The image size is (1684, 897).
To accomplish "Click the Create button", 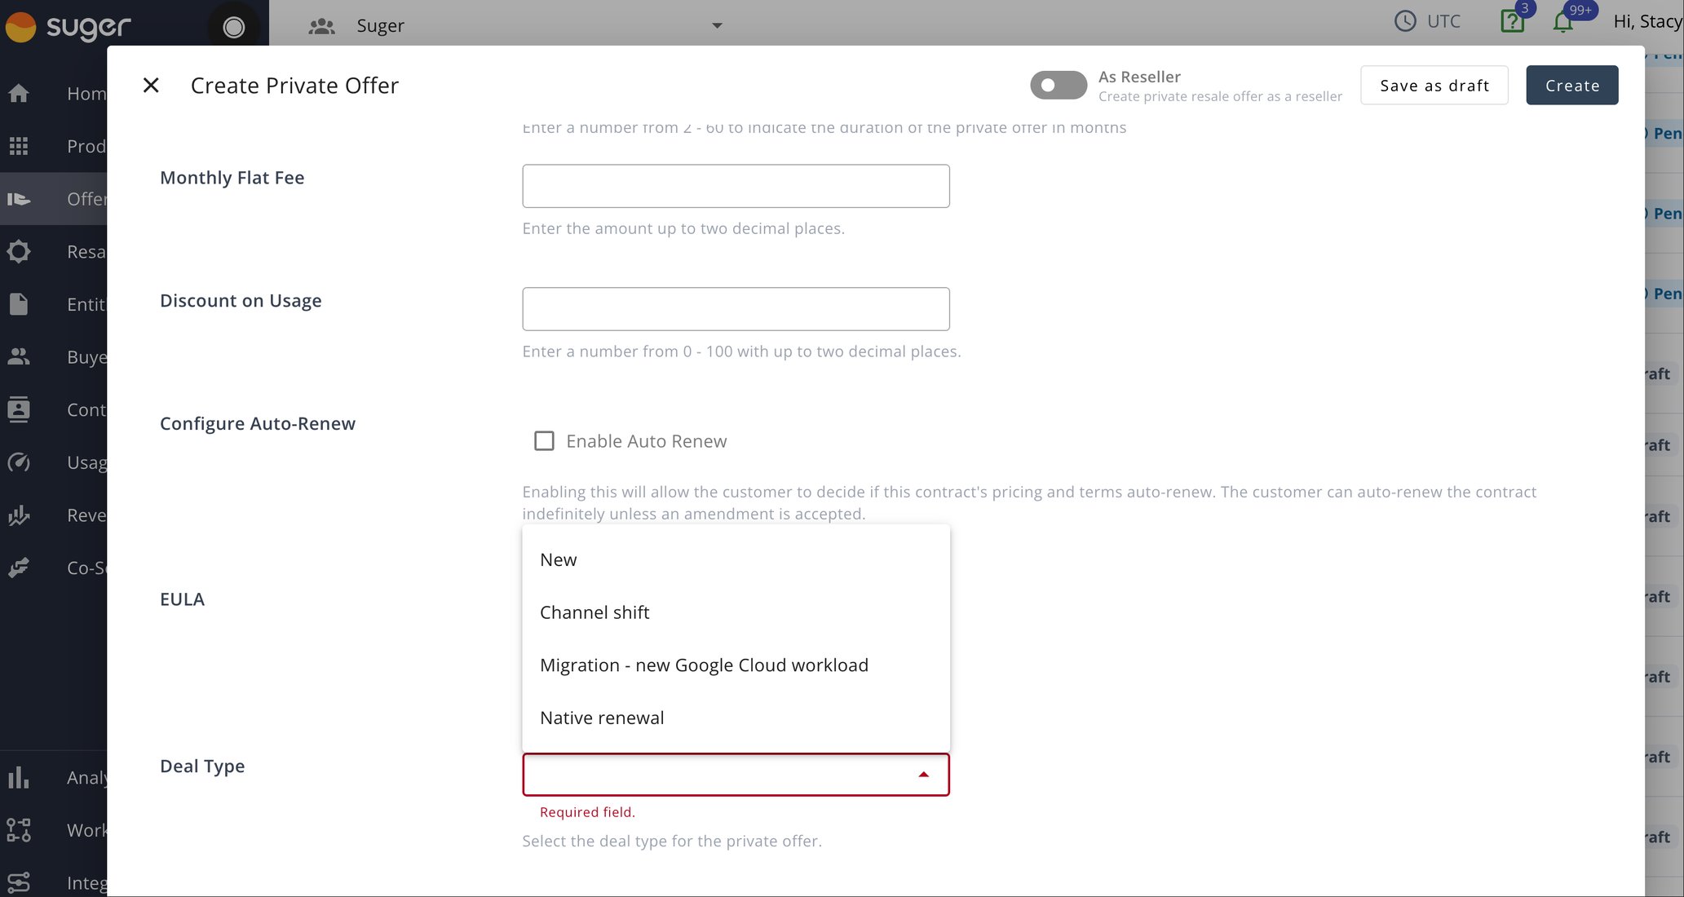I will 1571,86.
